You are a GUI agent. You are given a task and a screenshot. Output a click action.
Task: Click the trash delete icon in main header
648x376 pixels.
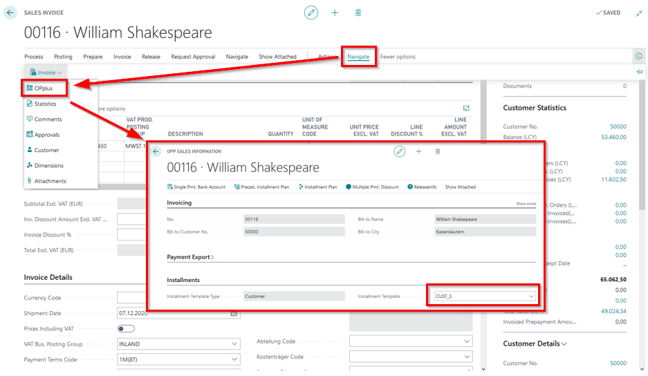point(358,12)
